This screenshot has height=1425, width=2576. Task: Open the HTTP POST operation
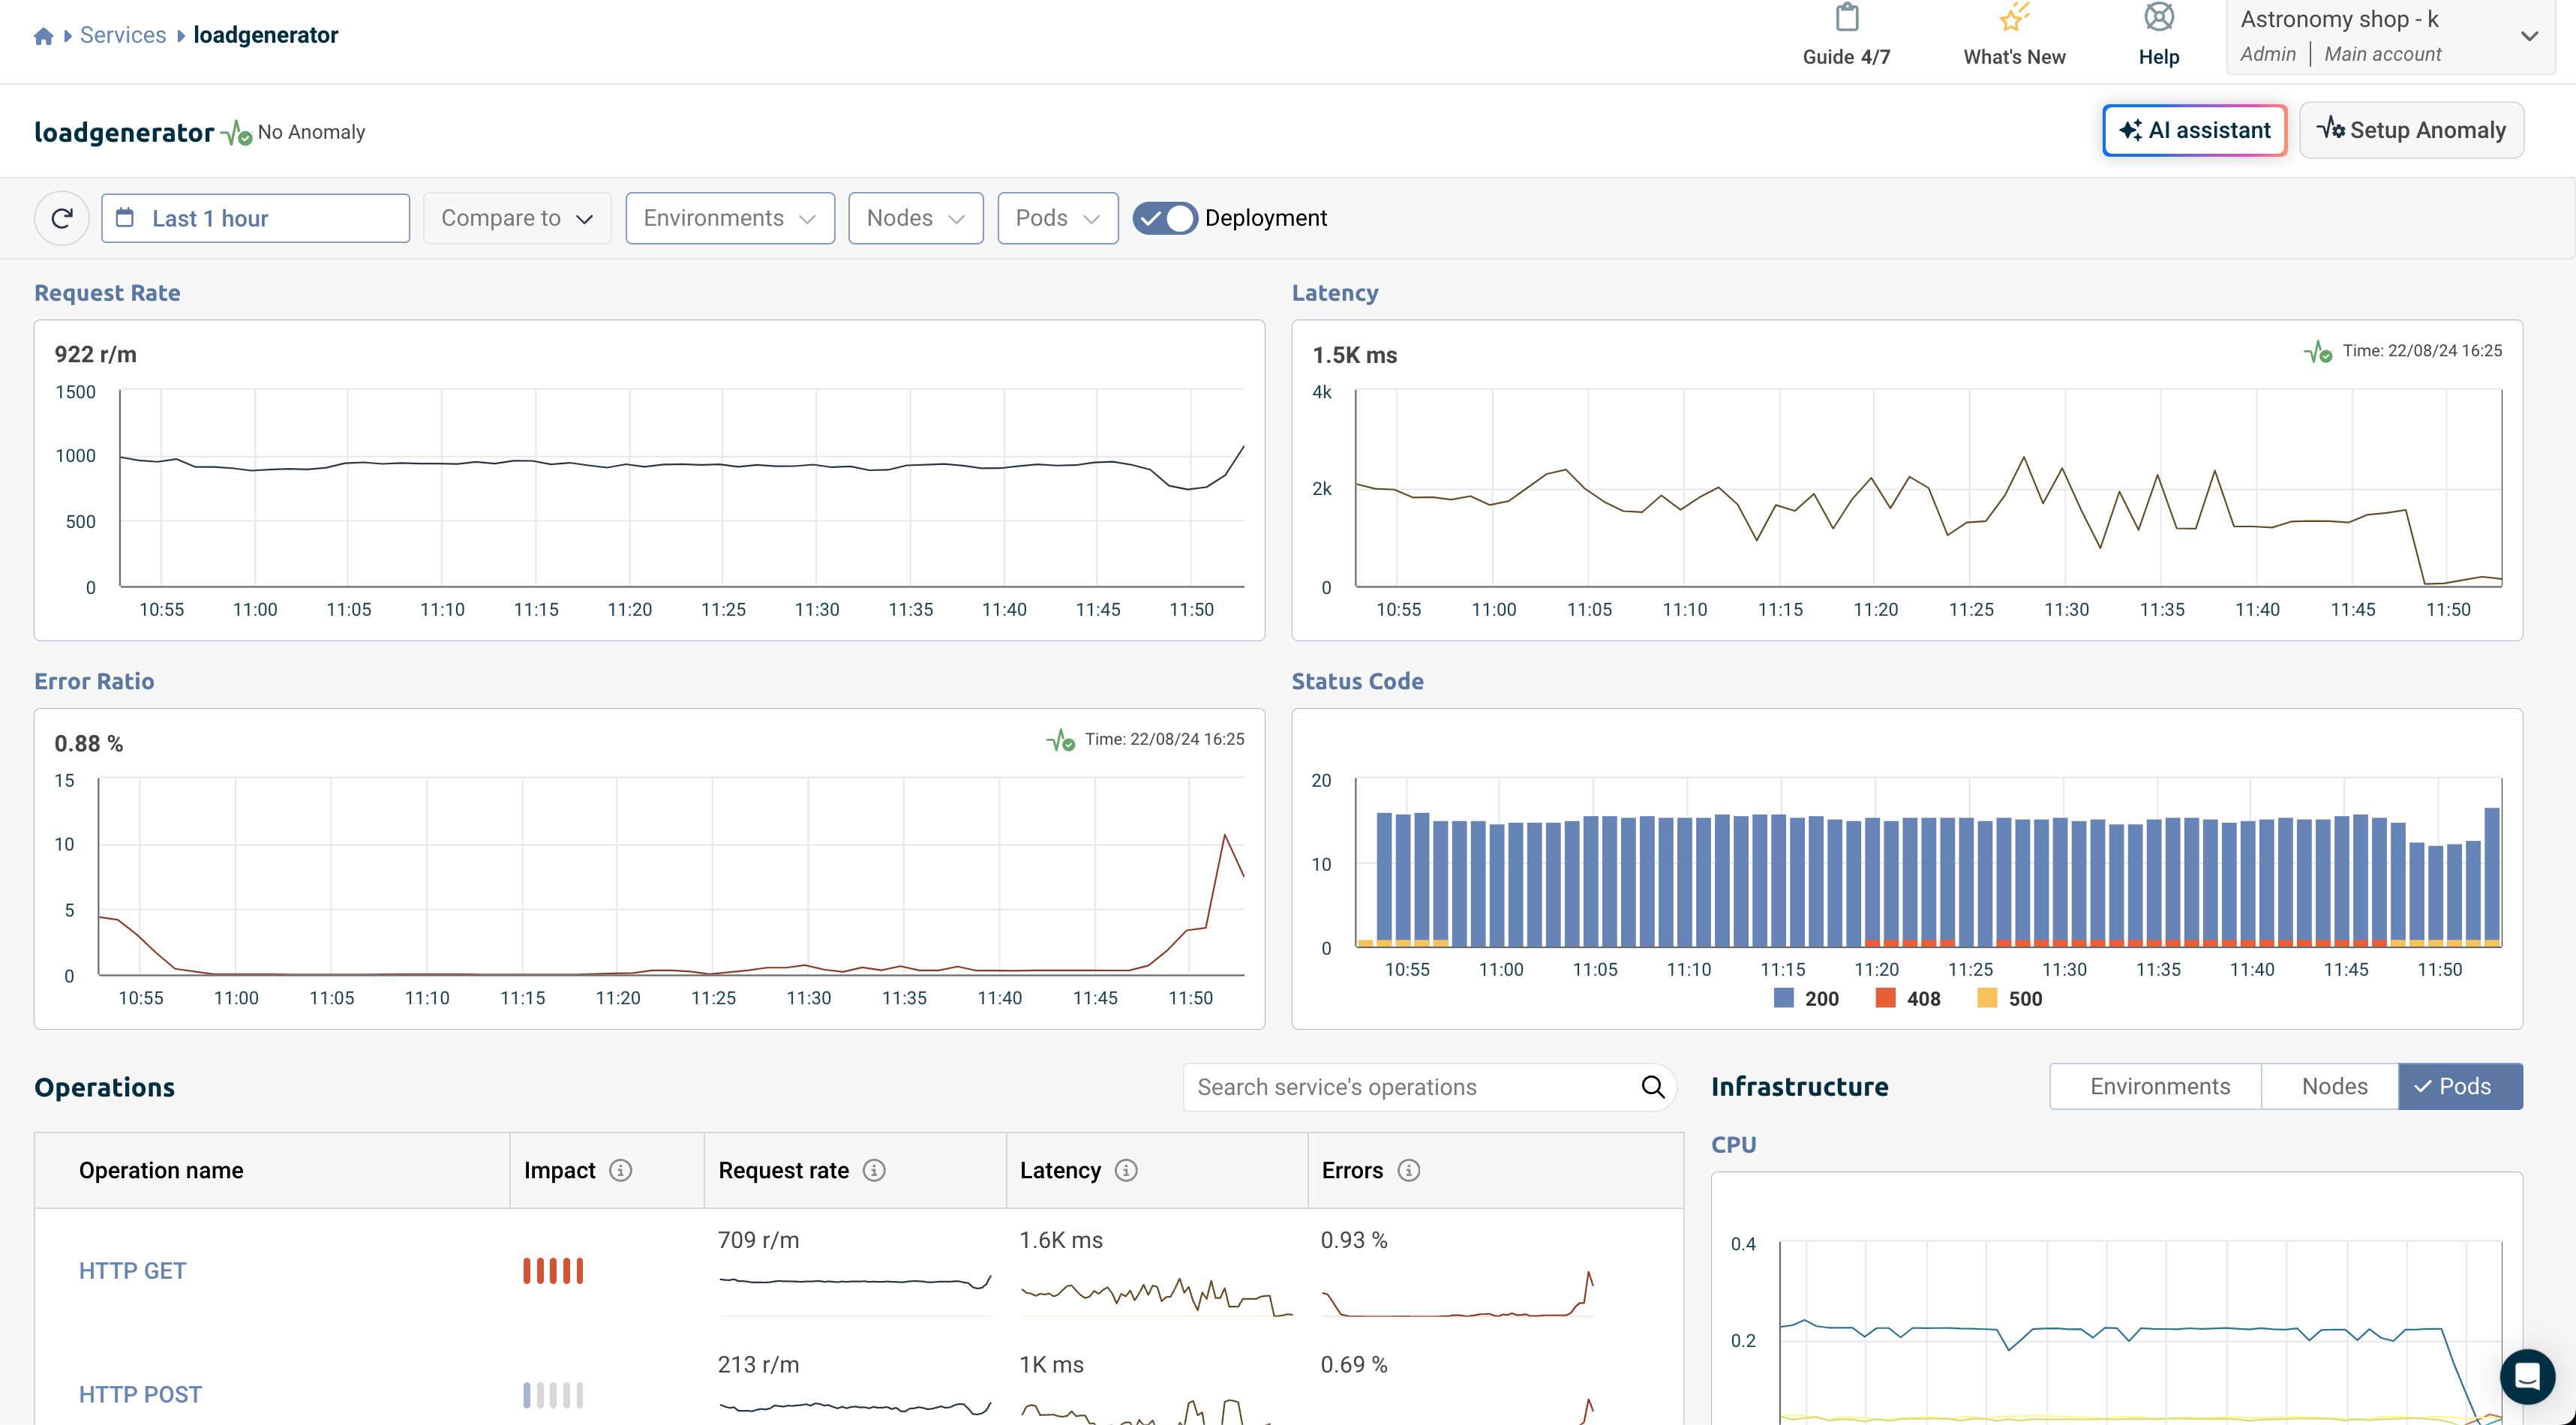point(140,1394)
